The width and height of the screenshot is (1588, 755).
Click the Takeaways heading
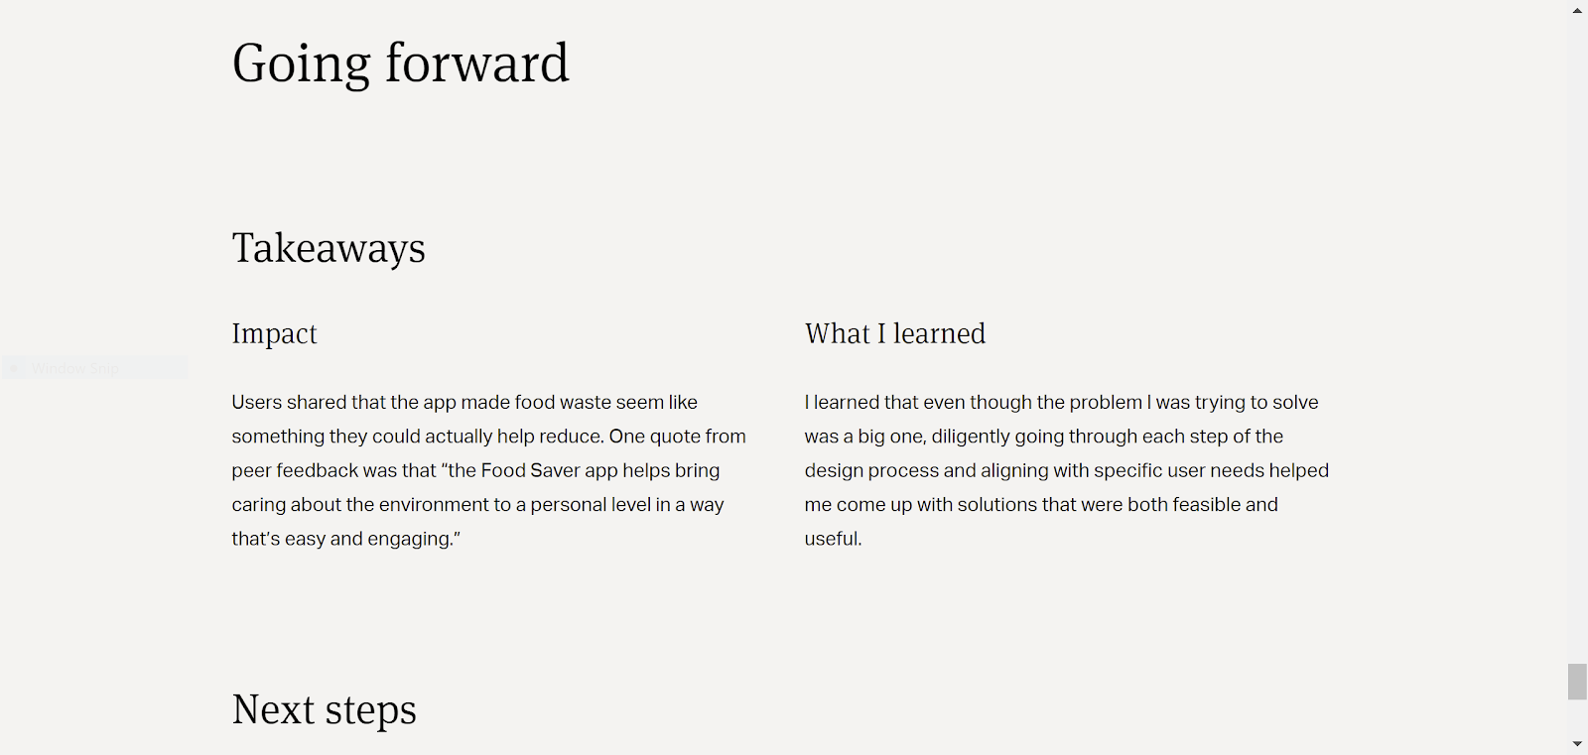(329, 248)
